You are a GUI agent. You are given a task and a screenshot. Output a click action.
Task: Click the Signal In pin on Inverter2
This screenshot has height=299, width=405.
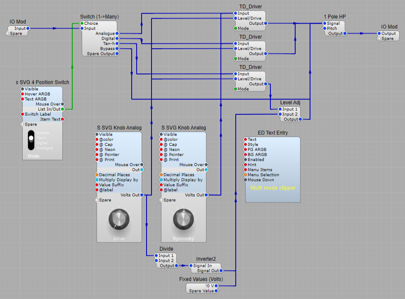click(x=191, y=266)
